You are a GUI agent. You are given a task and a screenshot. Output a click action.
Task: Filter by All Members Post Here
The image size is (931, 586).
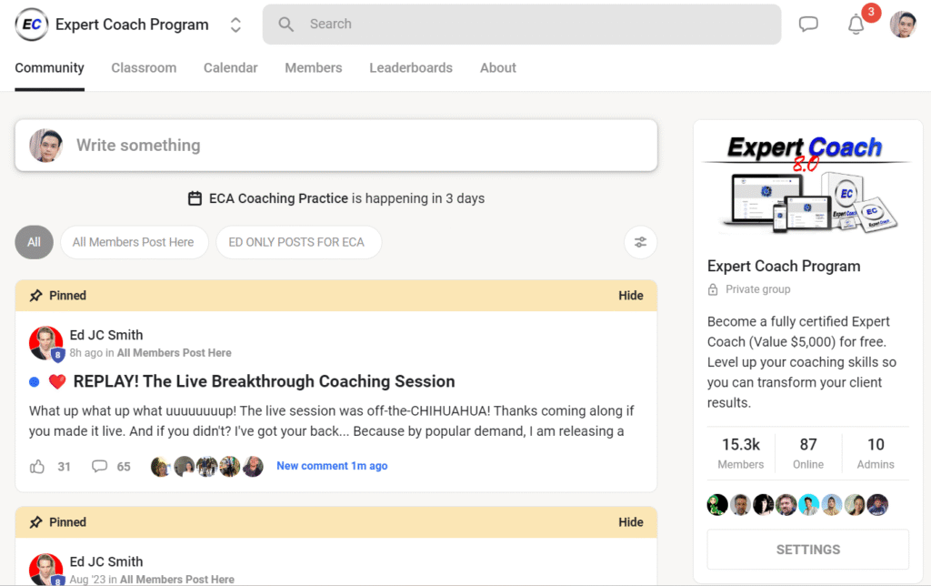point(134,242)
